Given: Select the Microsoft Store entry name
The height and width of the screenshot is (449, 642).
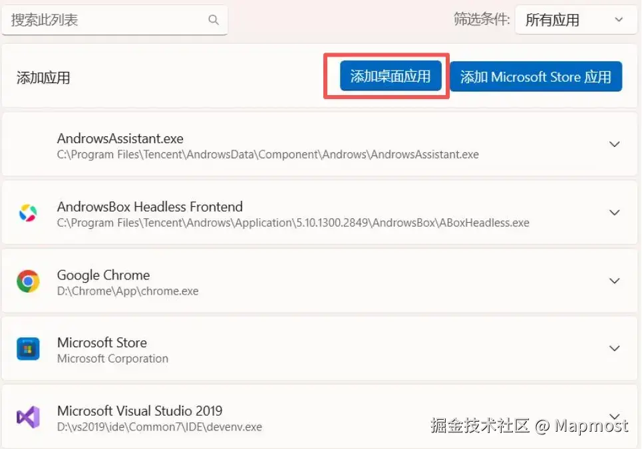Looking at the screenshot, I should 102,343.
